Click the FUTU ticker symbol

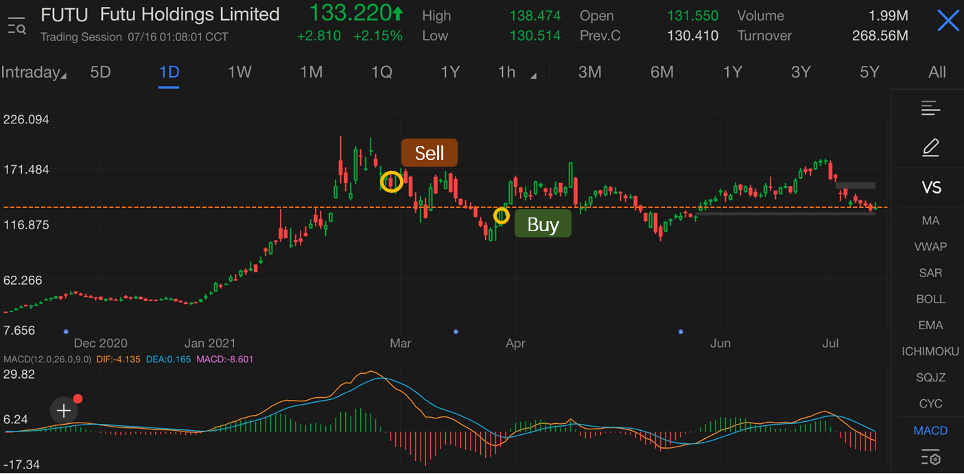click(x=64, y=14)
